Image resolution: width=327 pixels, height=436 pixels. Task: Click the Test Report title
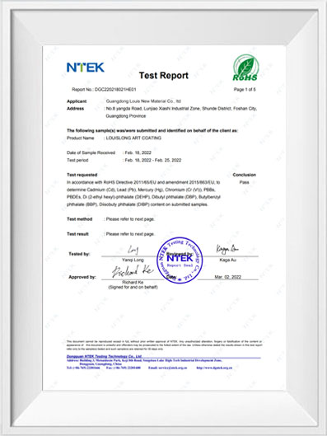pos(164,75)
